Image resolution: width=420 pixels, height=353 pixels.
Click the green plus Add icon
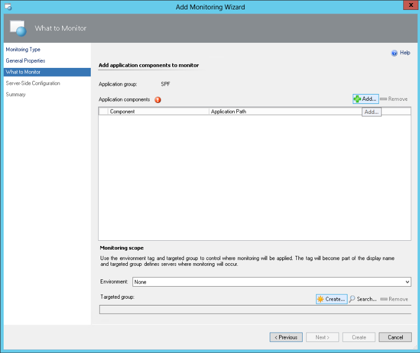[x=357, y=99]
